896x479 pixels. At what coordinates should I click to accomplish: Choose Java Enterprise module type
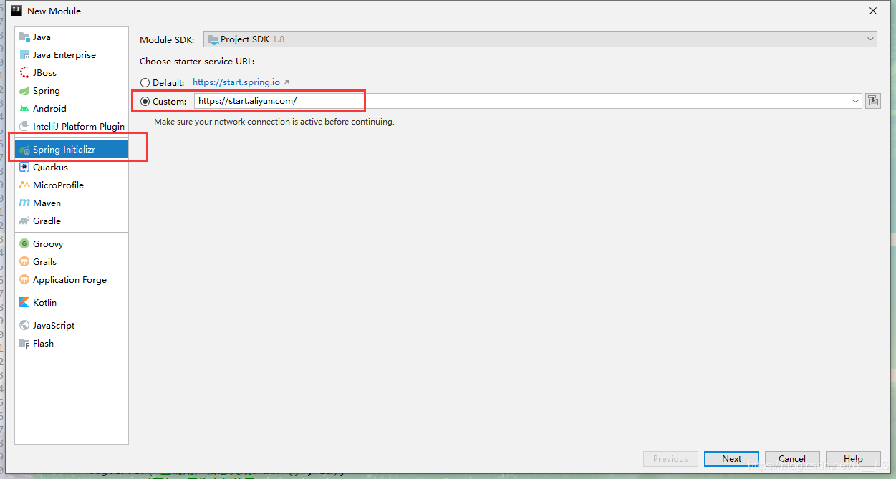click(72, 55)
